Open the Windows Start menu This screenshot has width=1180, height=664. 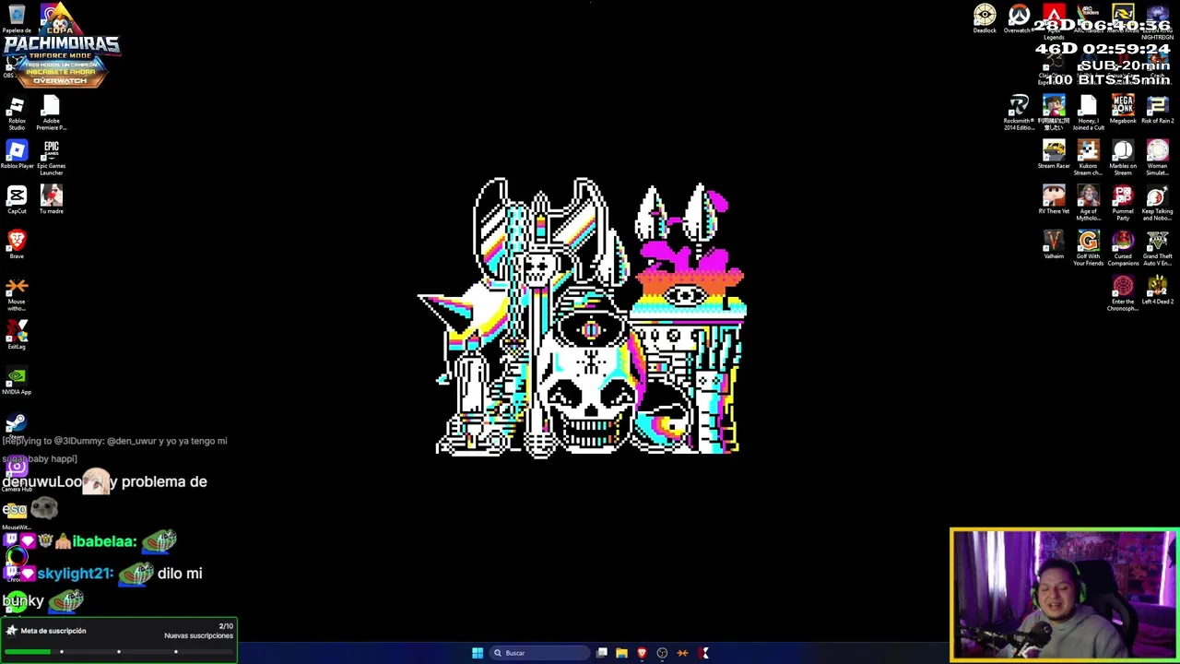tap(478, 653)
